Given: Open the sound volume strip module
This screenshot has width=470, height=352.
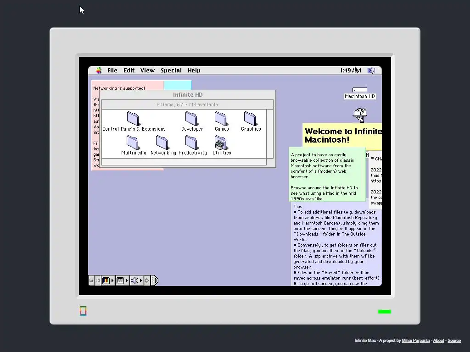Looking at the screenshot, I should click(x=136, y=280).
